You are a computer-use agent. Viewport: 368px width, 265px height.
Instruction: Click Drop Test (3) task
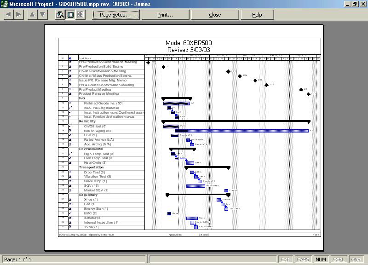(94, 172)
